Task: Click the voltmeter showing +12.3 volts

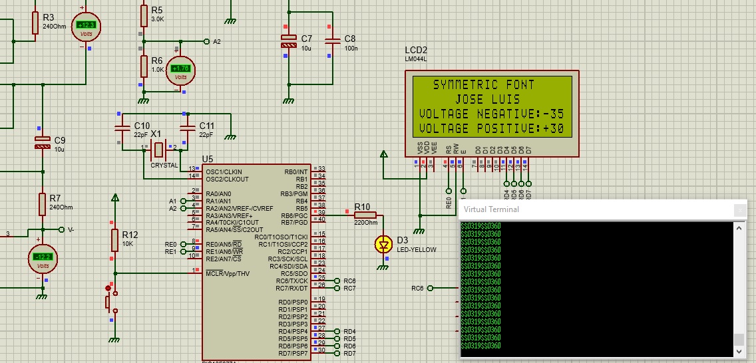Action: [87, 27]
